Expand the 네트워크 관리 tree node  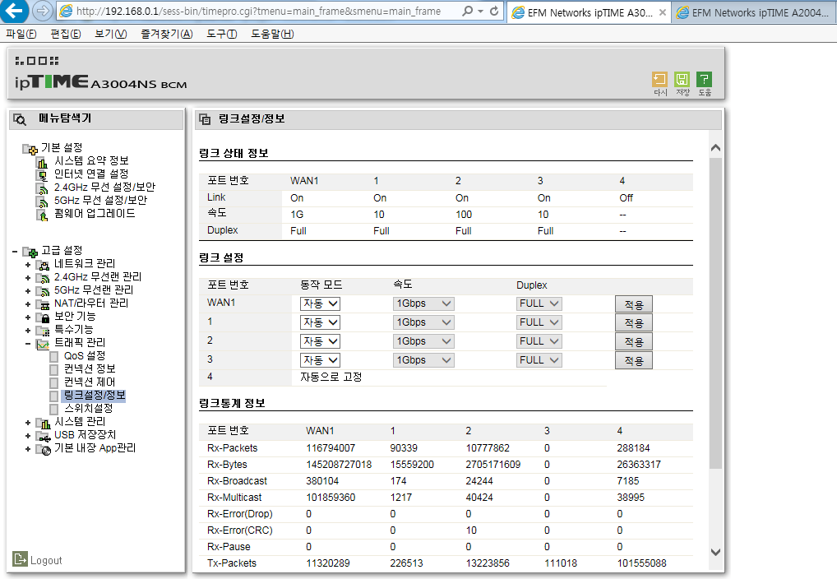[x=28, y=264]
